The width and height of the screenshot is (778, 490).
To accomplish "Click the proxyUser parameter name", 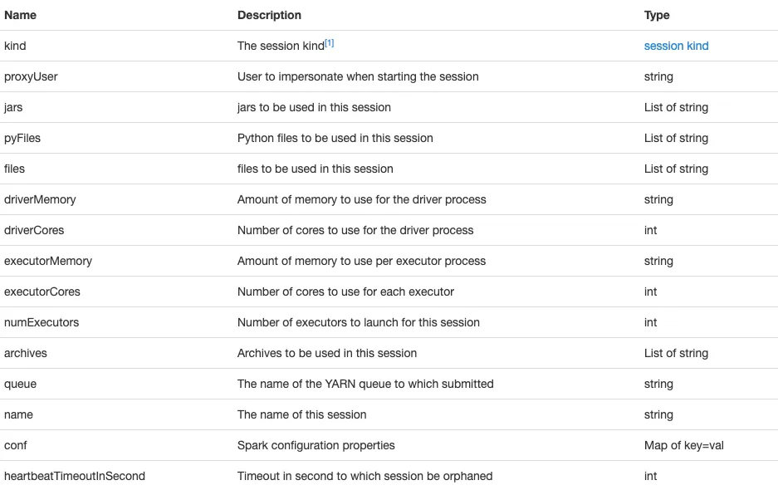I will click(31, 76).
